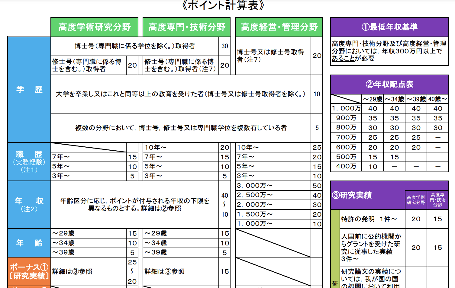
Task: Click the 入国前に公的機関からグラント row text
Action: pyautogui.click(x=371, y=248)
